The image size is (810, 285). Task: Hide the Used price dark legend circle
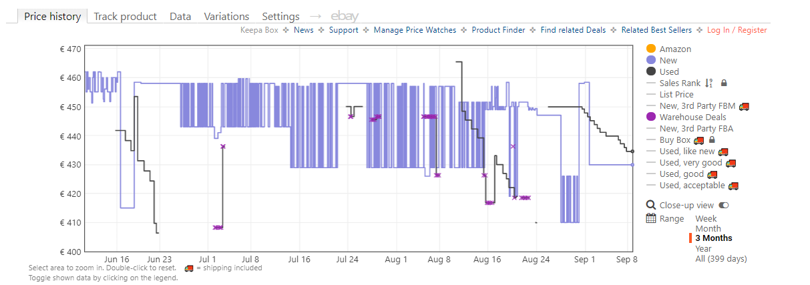pos(651,71)
